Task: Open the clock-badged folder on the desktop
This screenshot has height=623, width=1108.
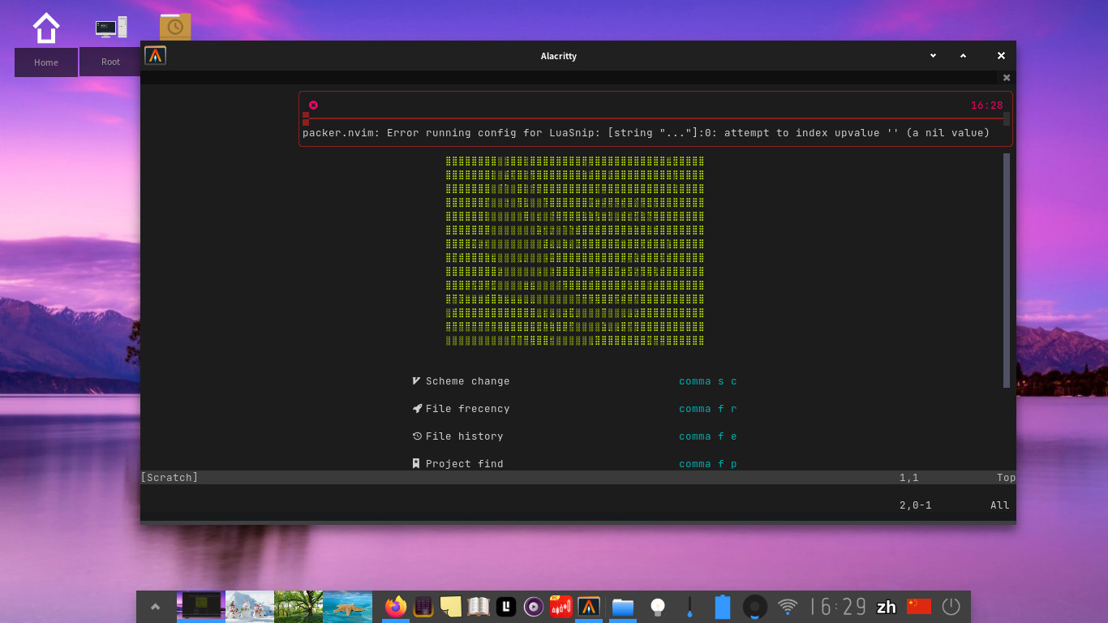Action: (177, 26)
